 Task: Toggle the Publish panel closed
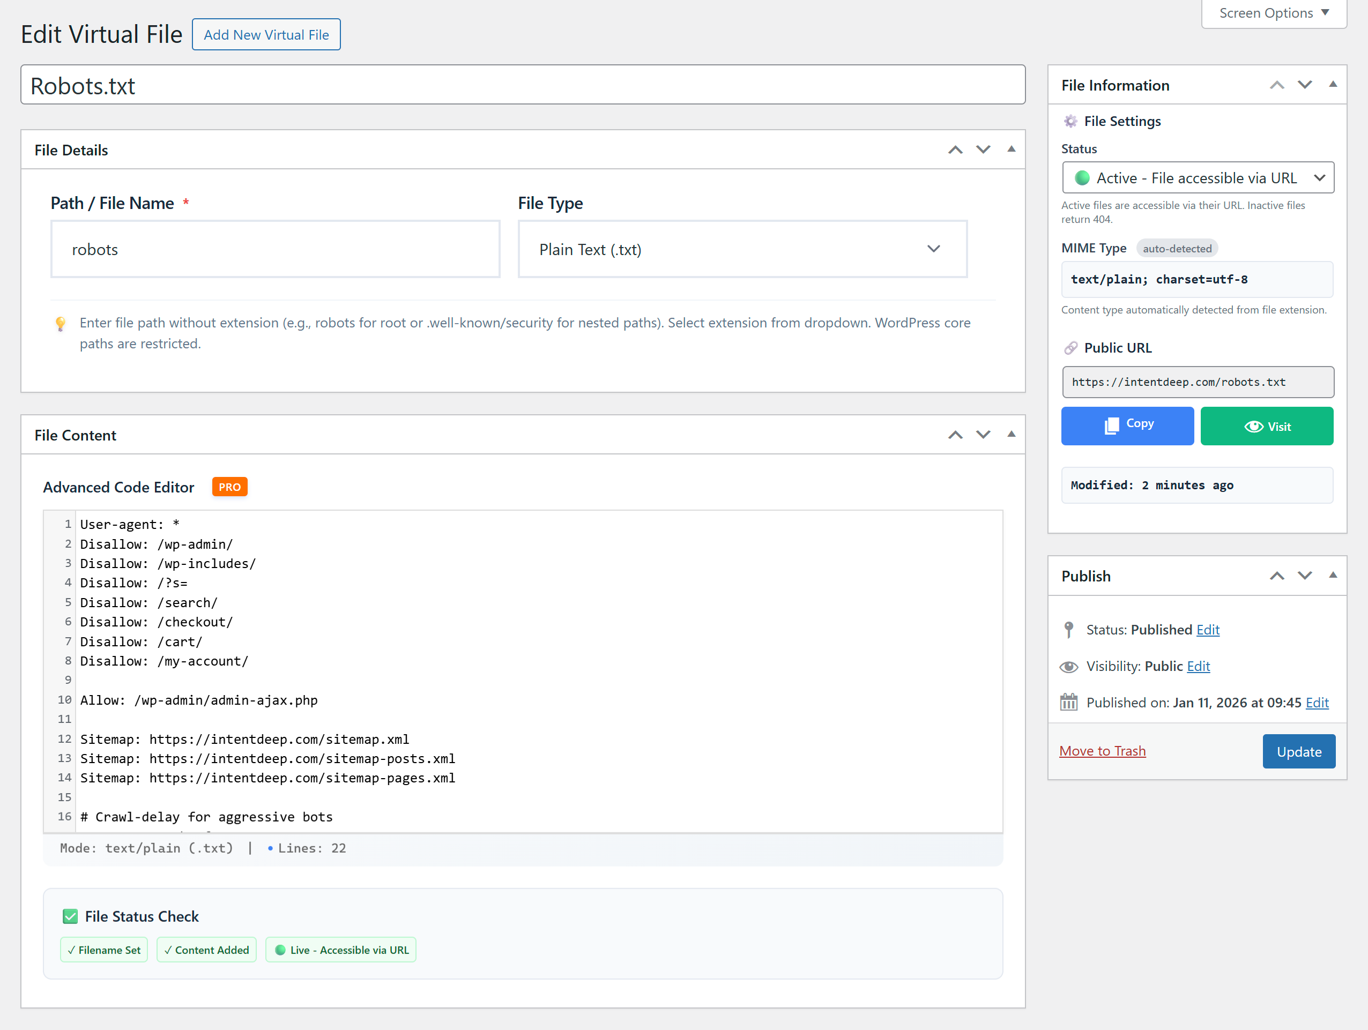click(1333, 575)
